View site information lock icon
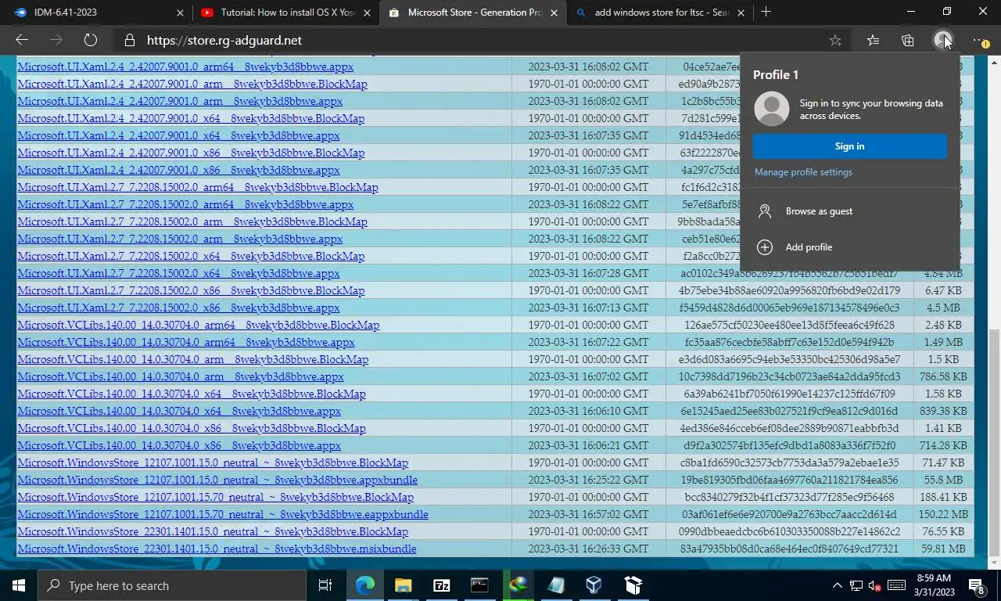Screen dimensions: 1001x601 pyautogui.click(x=130, y=40)
